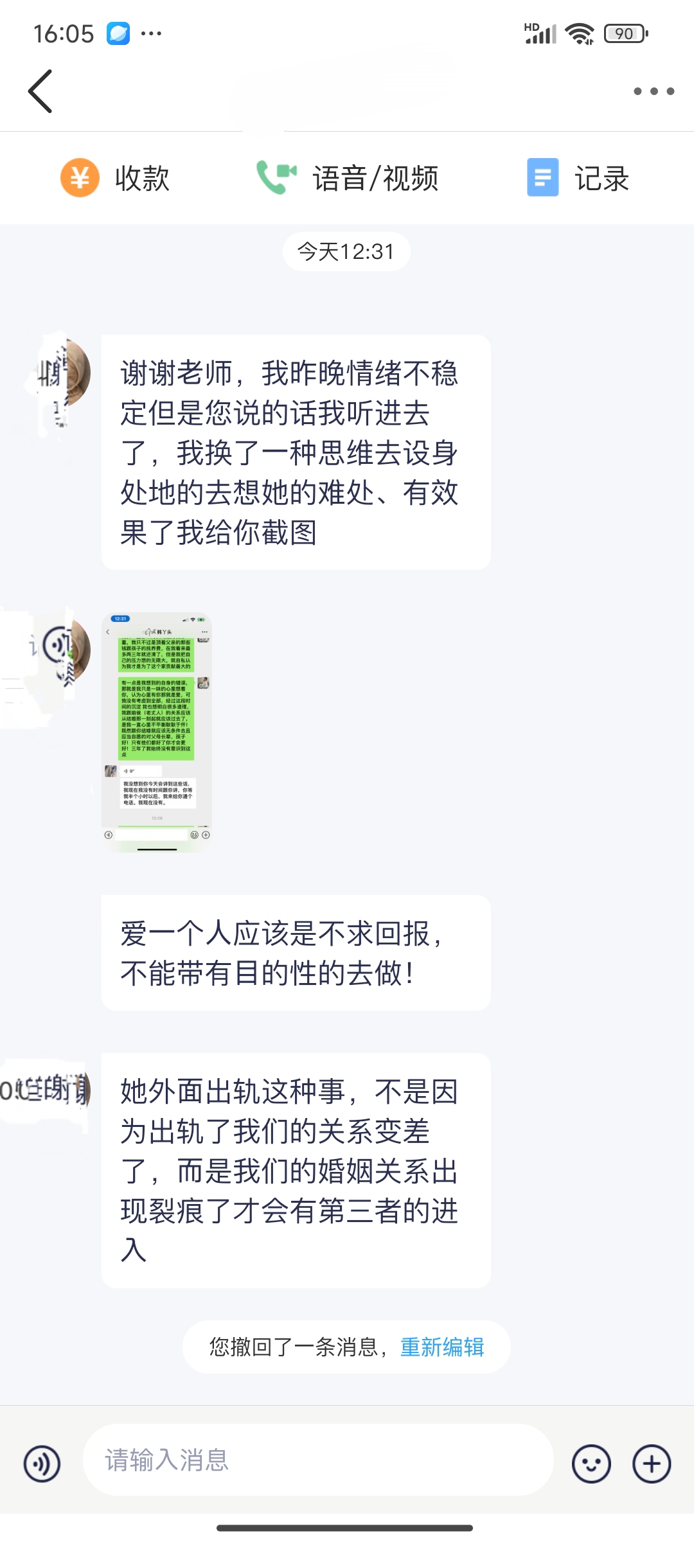Open the blue 记录 document icon
Image resolution: width=694 pixels, height=1542 pixels.
542,177
